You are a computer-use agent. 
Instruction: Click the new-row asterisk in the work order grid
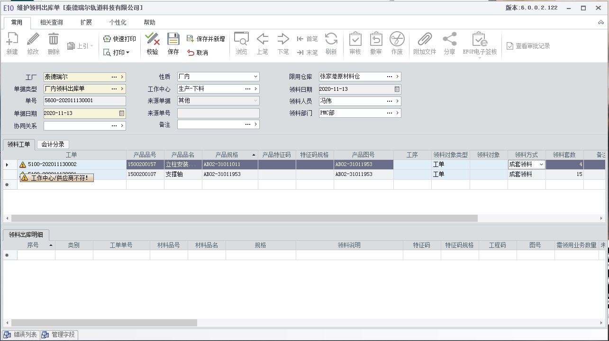7,185
